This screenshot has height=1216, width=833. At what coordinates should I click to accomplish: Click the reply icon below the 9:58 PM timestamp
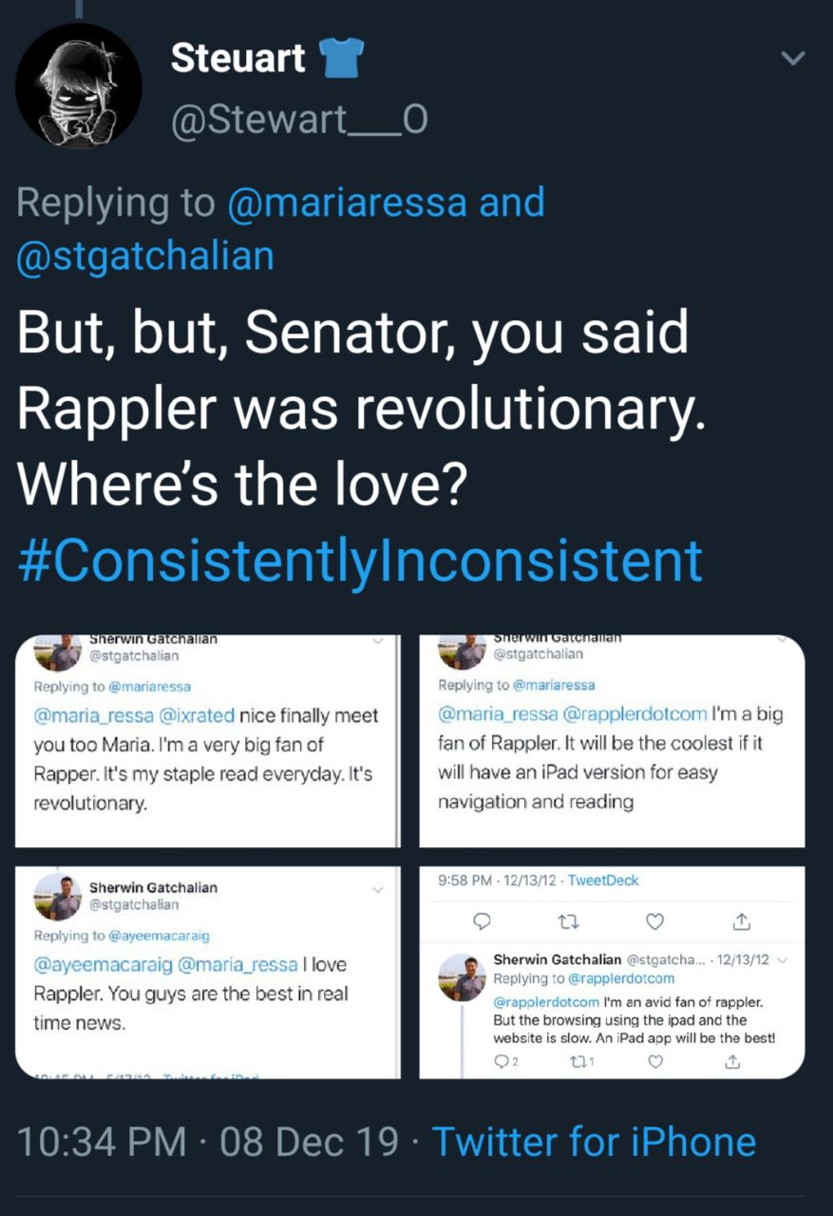coord(482,921)
